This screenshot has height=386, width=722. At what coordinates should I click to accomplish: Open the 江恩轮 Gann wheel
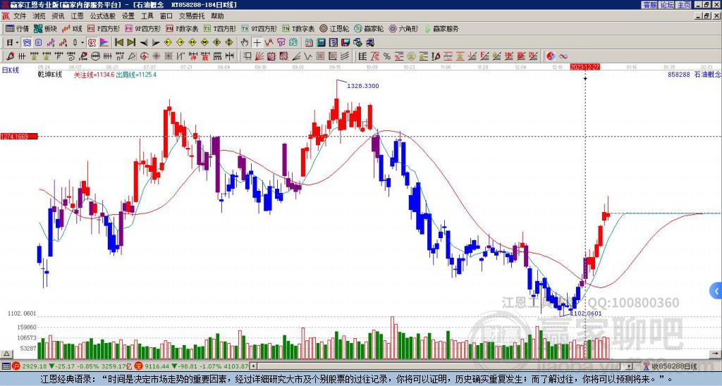334,28
